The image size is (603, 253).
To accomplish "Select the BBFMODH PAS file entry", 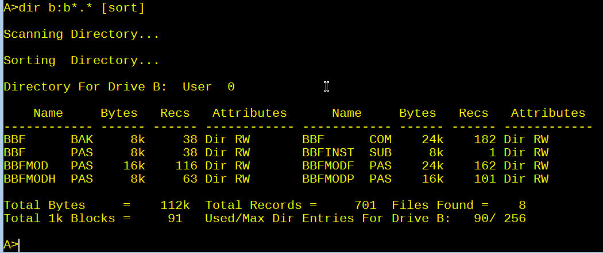I will coord(48,179).
